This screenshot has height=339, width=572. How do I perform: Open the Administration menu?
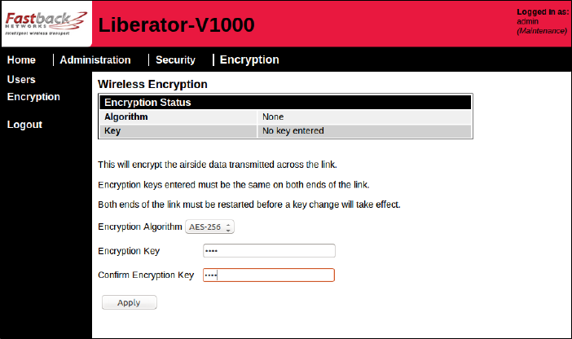pyautogui.click(x=95, y=59)
